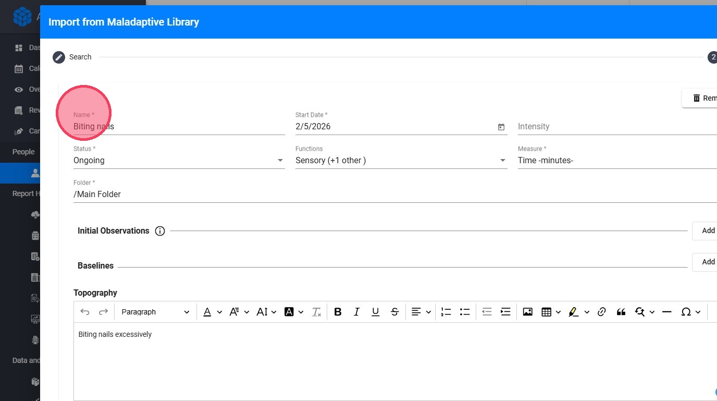Click the Folder field showing /Main Folder
The height and width of the screenshot is (401, 717).
click(395, 194)
